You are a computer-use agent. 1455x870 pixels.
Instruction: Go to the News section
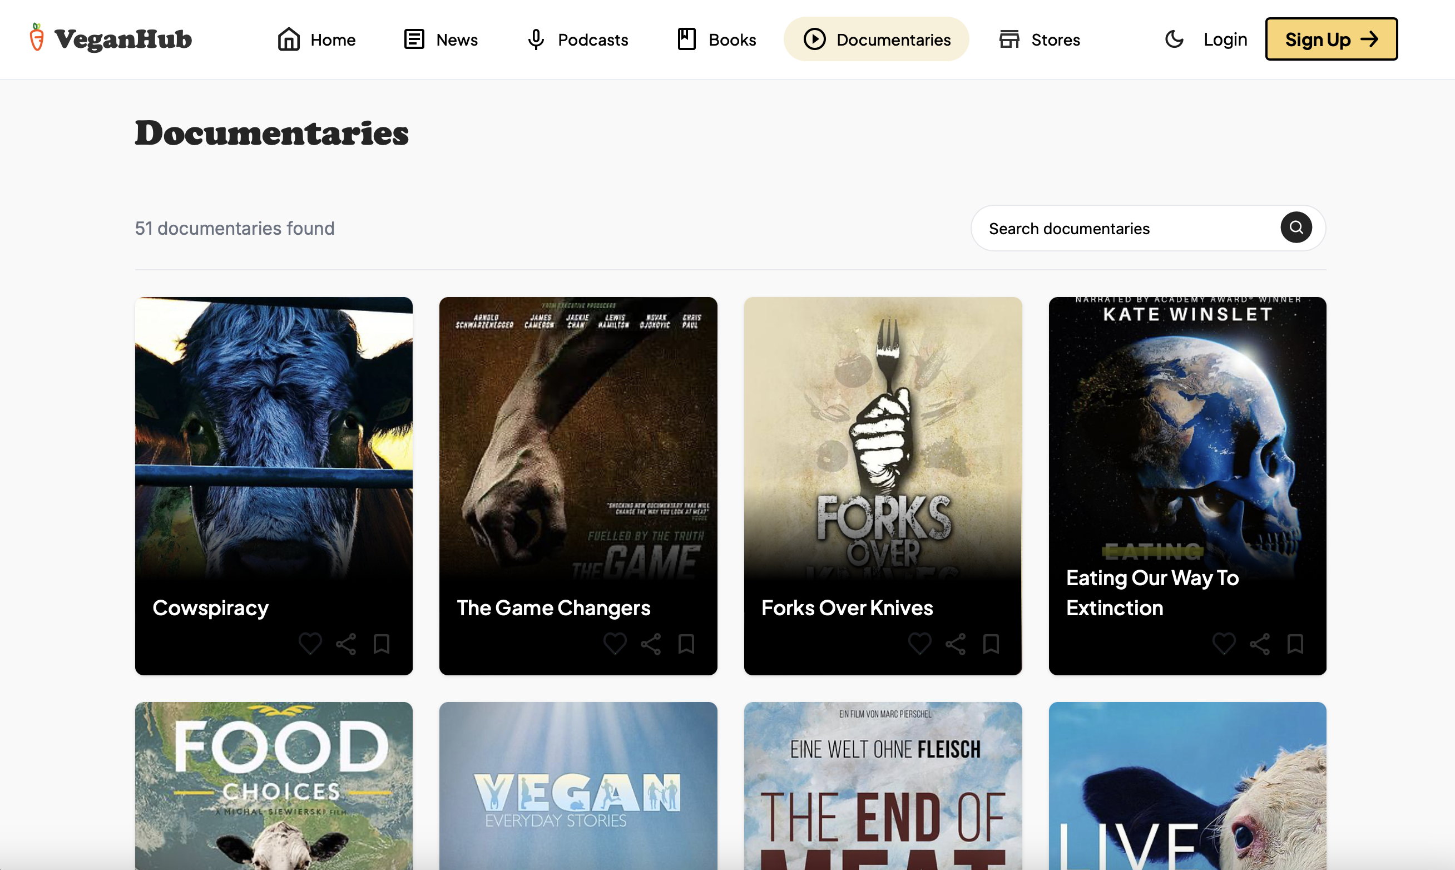[x=441, y=39]
